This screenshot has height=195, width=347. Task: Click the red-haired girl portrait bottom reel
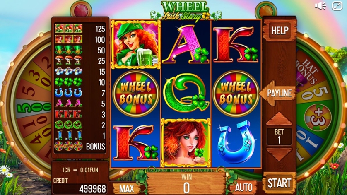186,143
